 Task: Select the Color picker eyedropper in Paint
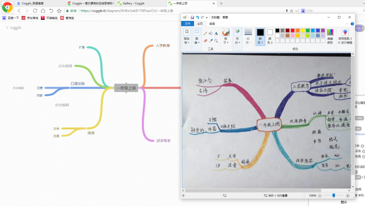click(x=210, y=40)
